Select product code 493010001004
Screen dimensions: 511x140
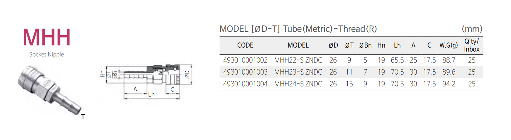[245, 84]
